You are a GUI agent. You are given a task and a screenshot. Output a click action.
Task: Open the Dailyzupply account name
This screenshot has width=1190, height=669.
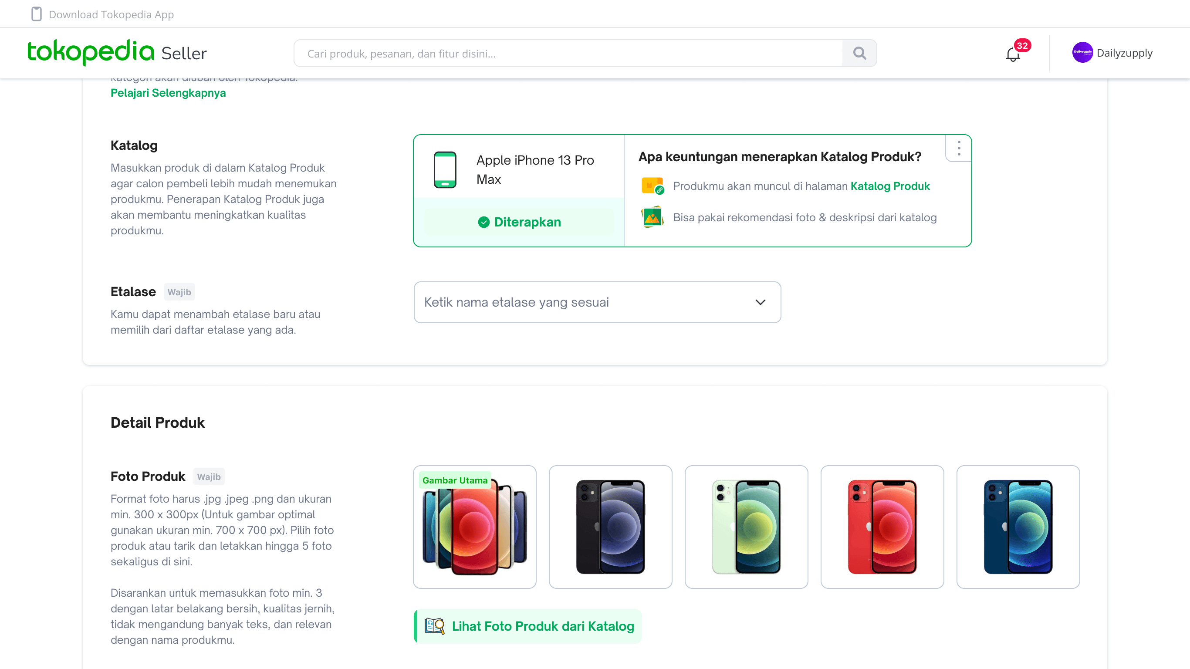(x=1124, y=53)
